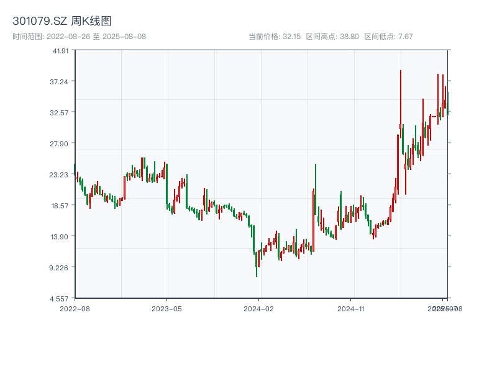Choose the 2024-11 x-axis date label
Image resolution: width=497 pixels, height=372 pixels.
click(x=351, y=308)
